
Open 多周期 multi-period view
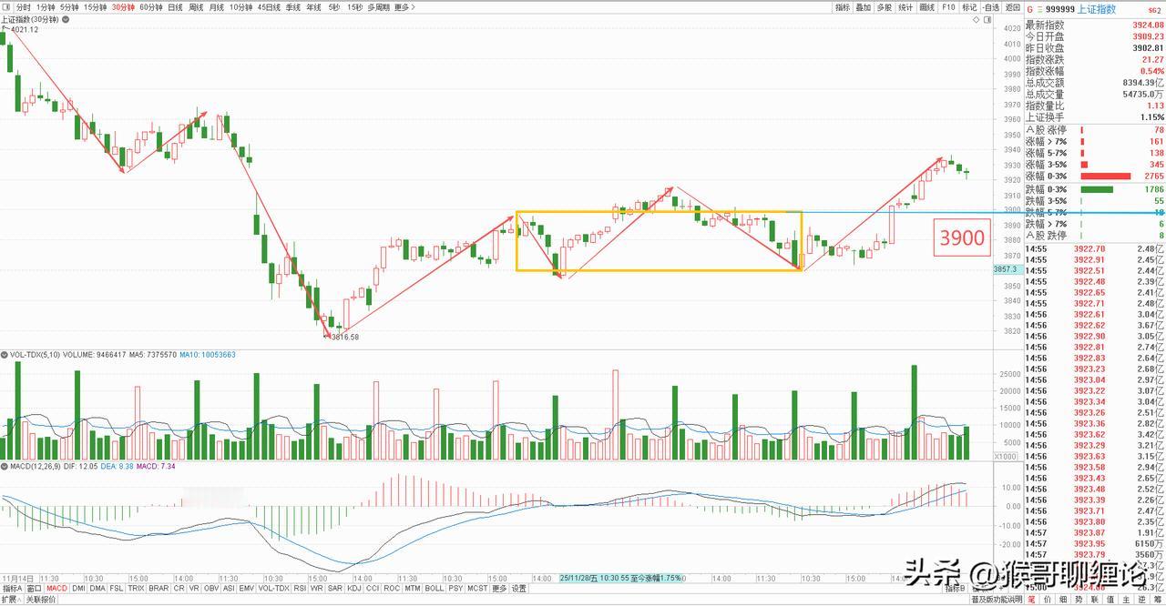click(379, 7)
